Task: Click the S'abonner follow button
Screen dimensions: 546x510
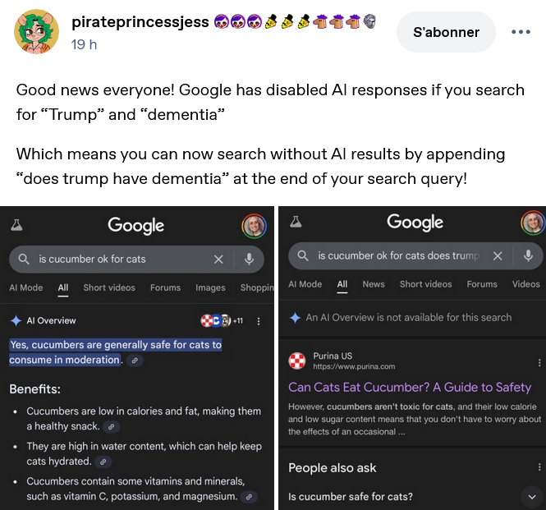Action: click(x=445, y=32)
